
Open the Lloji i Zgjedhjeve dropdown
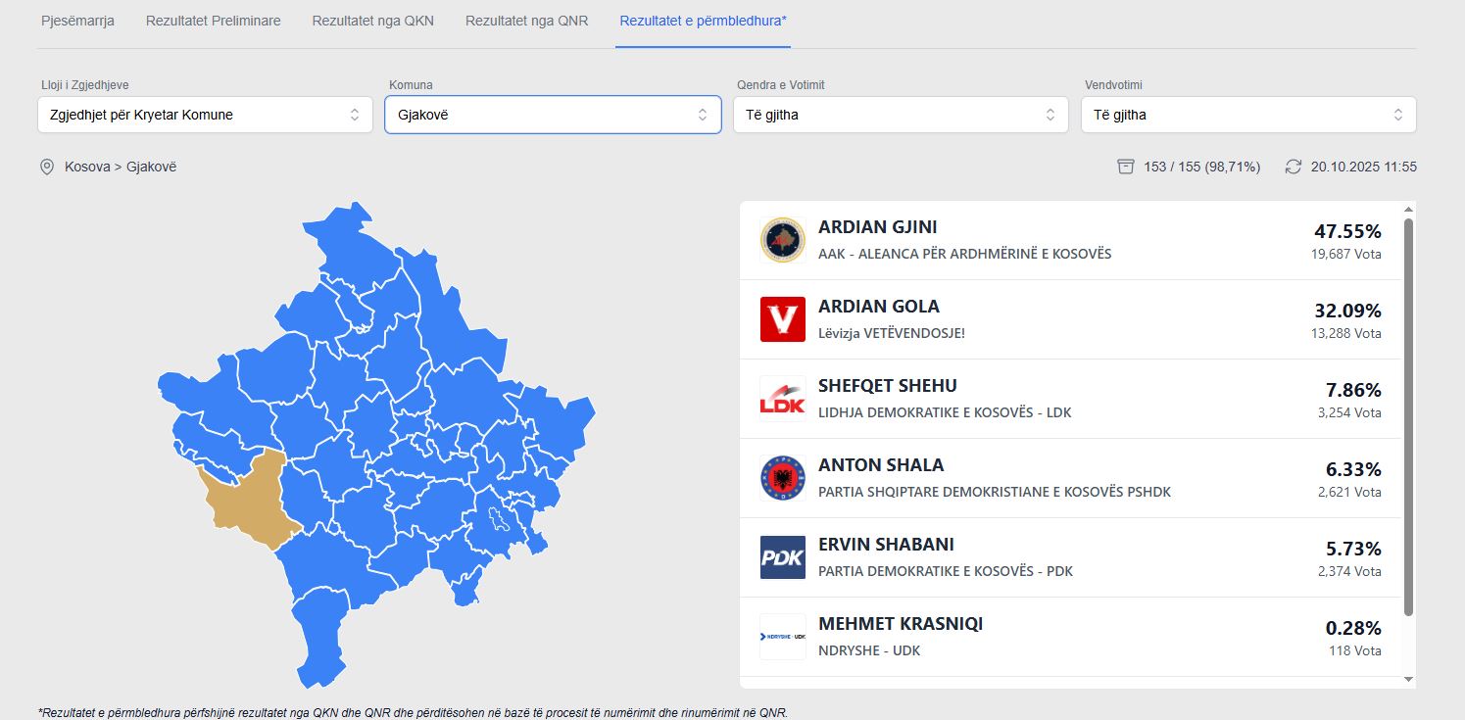pos(204,115)
